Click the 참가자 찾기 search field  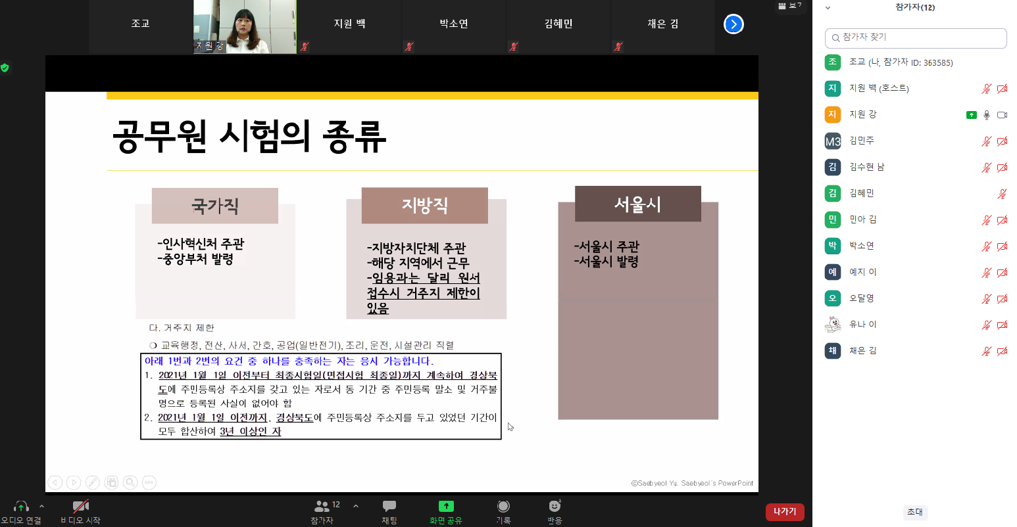915,37
